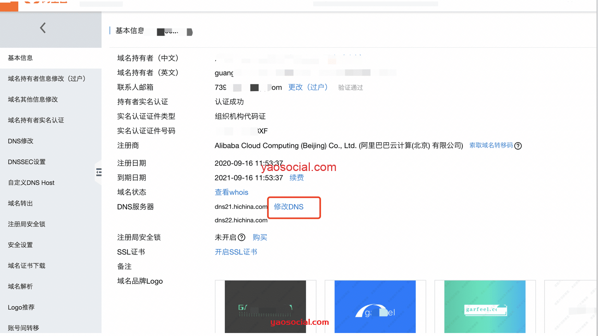Screen dimensions: 598x336
Task: Click 开启SSL证书 link
Action: pyautogui.click(x=236, y=252)
